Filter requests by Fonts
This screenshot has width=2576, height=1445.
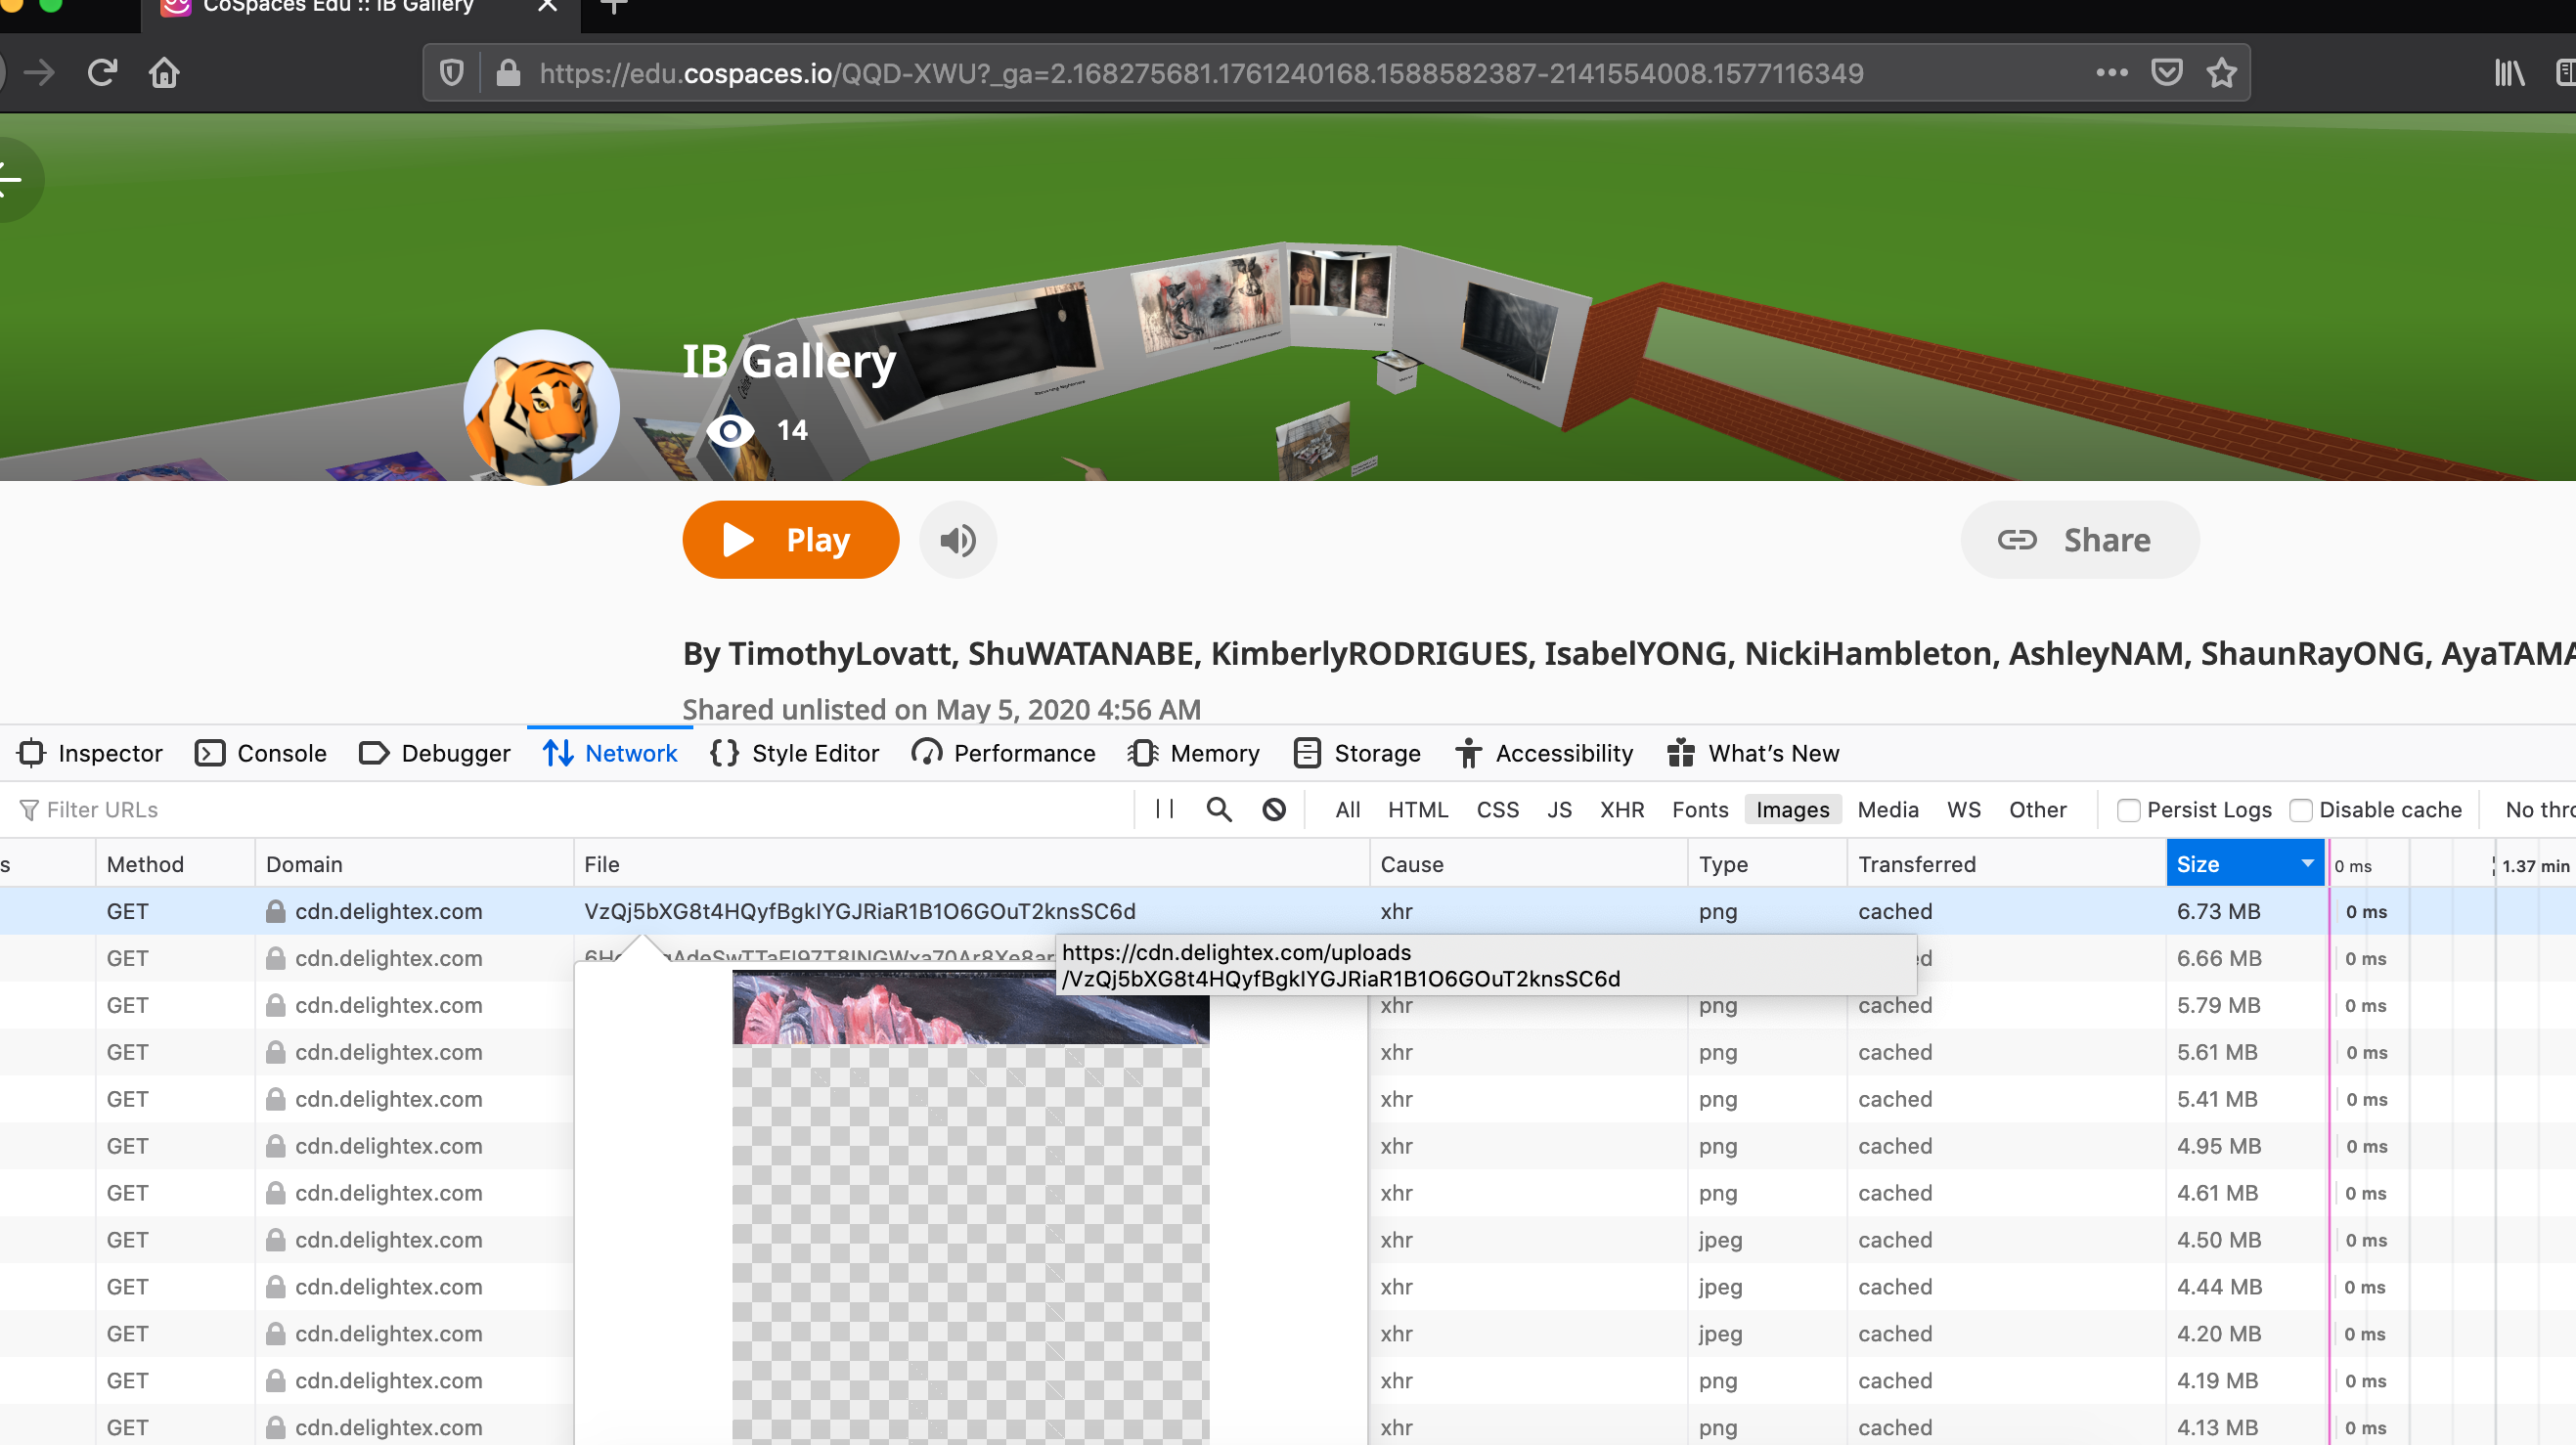coord(1699,809)
